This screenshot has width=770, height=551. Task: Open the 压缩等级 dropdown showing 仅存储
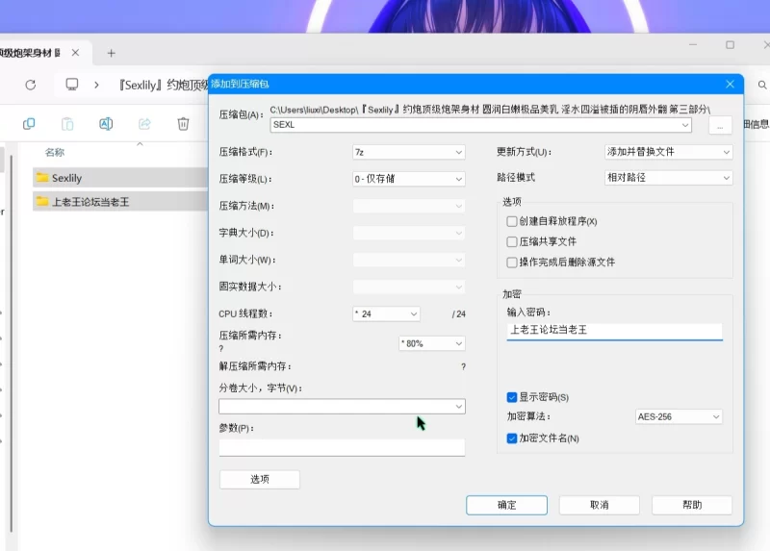tap(408, 179)
